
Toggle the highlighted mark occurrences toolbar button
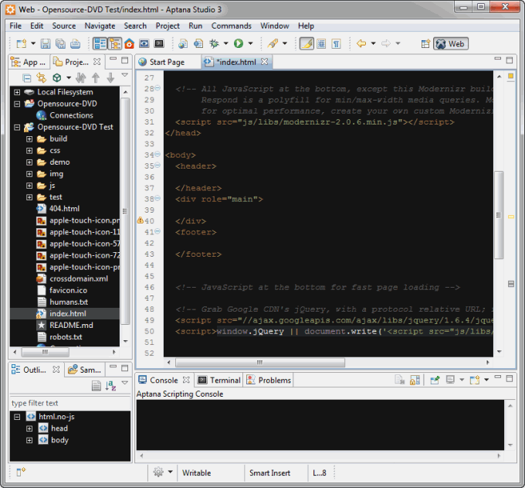coord(307,44)
